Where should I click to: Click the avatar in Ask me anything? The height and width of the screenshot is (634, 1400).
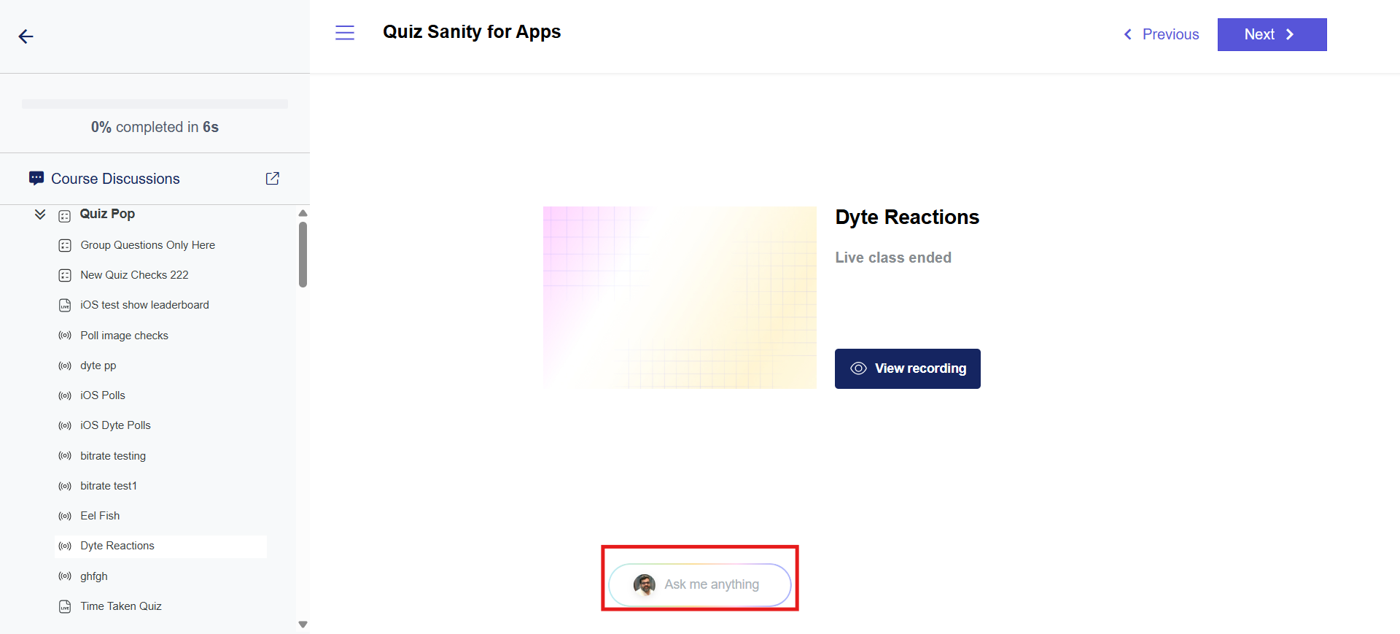645,584
